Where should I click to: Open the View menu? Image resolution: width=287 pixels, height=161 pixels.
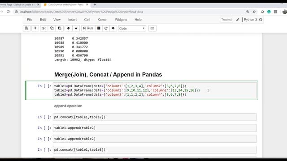point(57,20)
